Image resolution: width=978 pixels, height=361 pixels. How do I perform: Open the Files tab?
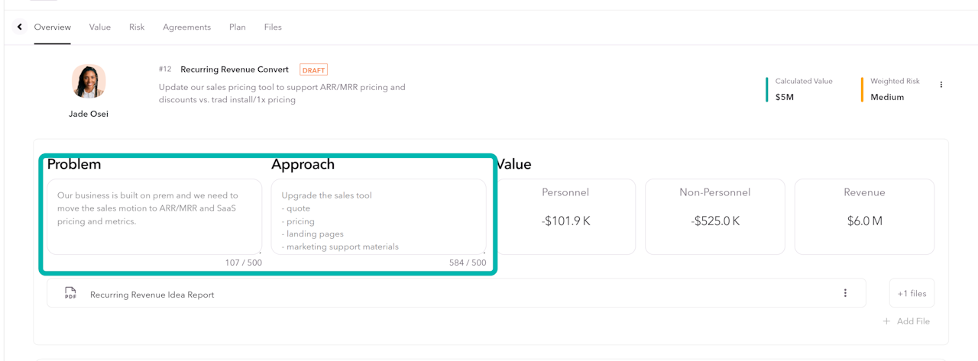click(x=273, y=27)
